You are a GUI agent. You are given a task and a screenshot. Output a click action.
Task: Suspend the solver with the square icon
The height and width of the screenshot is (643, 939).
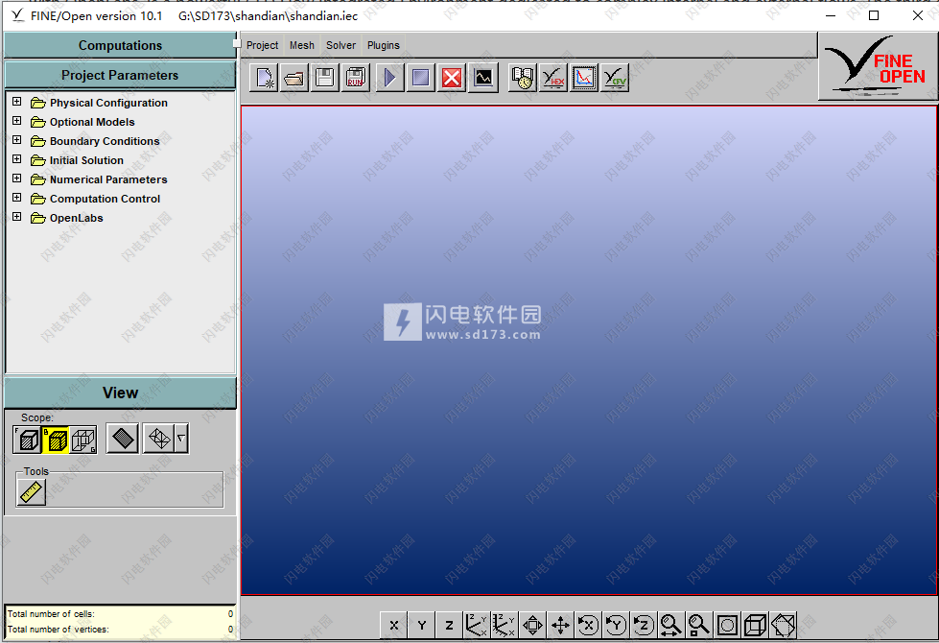421,78
